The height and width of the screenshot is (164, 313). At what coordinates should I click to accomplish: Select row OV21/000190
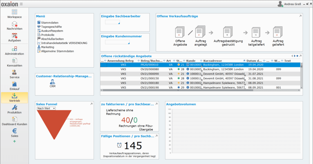(x=201, y=87)
